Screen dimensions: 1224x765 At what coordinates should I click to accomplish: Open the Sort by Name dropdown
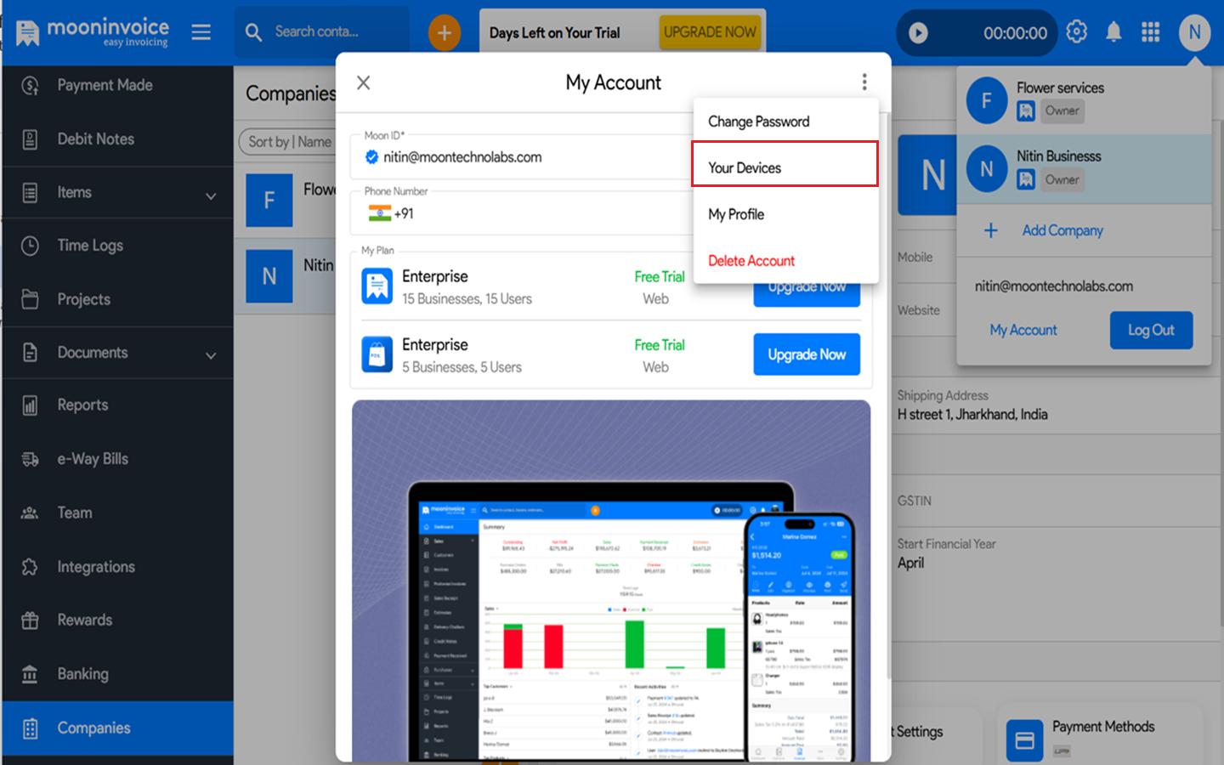point(289,142)
